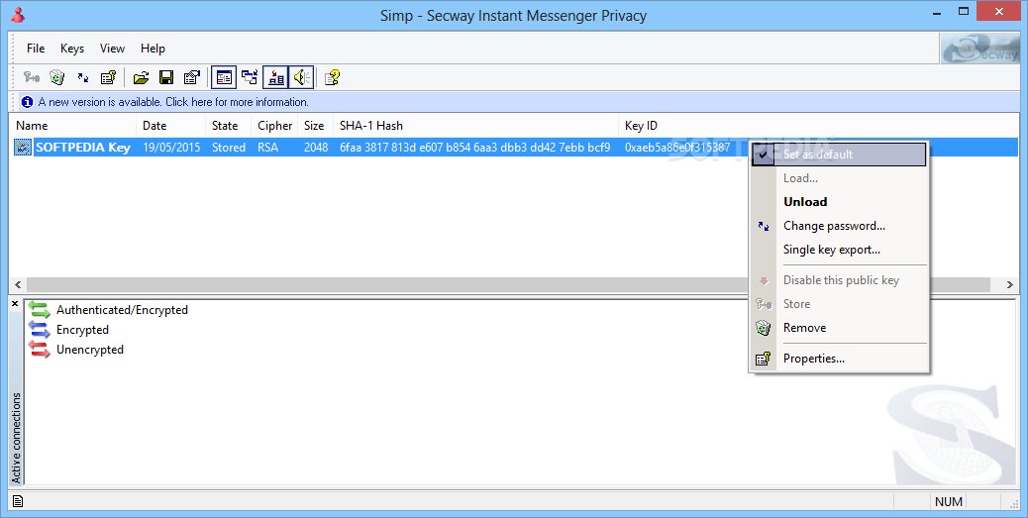Click the NUM indicator in status bar
The image size is (1028, 518).
point(949,501)
